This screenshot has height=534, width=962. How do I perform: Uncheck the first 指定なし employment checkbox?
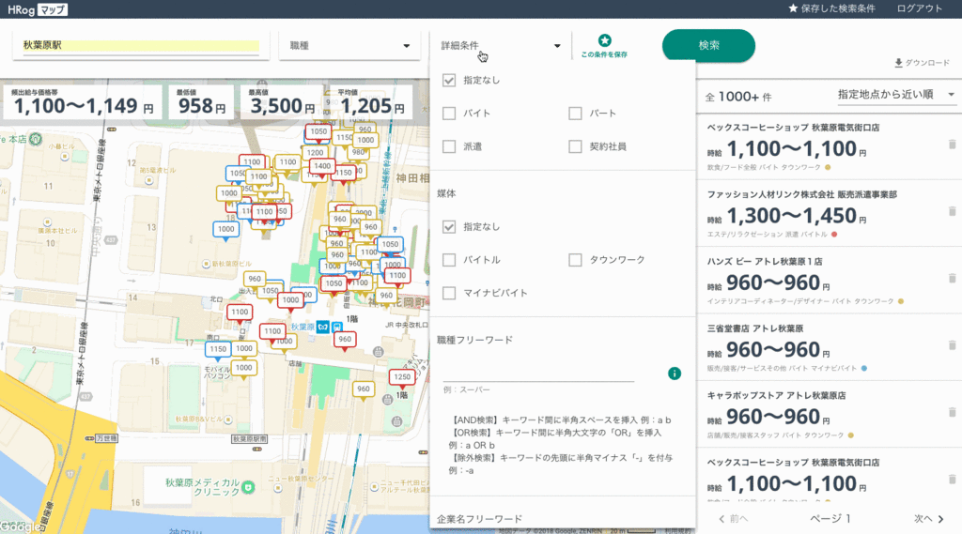tap(449, 81)
